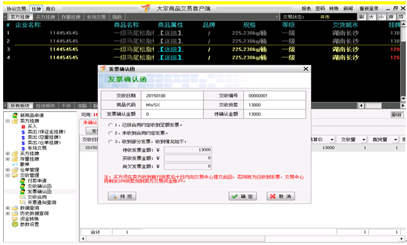Click the 取消 cancel button
Viewport: 407px width, 245px height.
tap(281, 197)
